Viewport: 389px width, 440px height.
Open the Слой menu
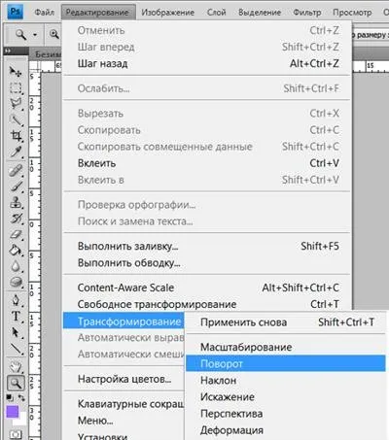click(x=217, y=13)
